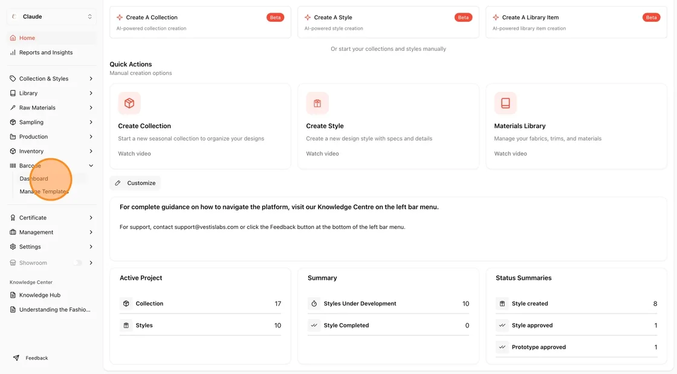Click the Inventory box icon
This screenshot has width=677, height=374.
(13, 152)
